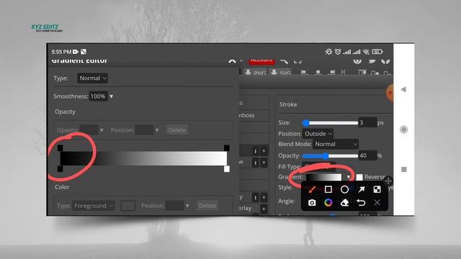Select the eraser annotation tool
Viewport: 461px width, 259px height.
click(x=344, y=203)
